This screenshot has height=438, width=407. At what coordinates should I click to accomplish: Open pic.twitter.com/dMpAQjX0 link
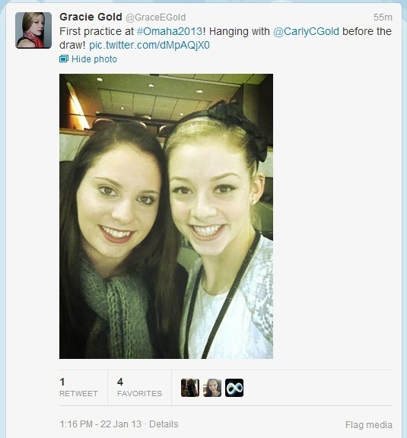(x=149, y=46)
